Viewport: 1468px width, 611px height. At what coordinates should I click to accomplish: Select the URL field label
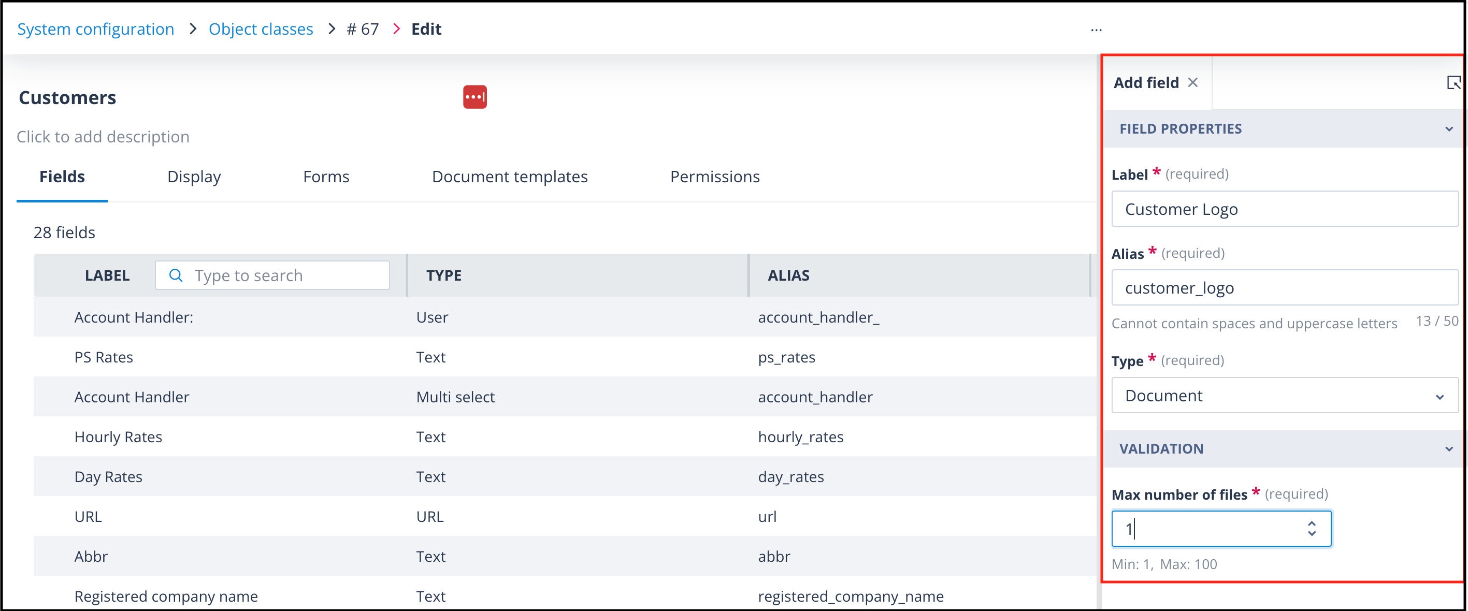(88, 516)
